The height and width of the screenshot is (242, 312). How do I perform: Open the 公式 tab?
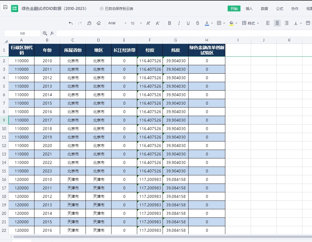[x=280, y=8]
